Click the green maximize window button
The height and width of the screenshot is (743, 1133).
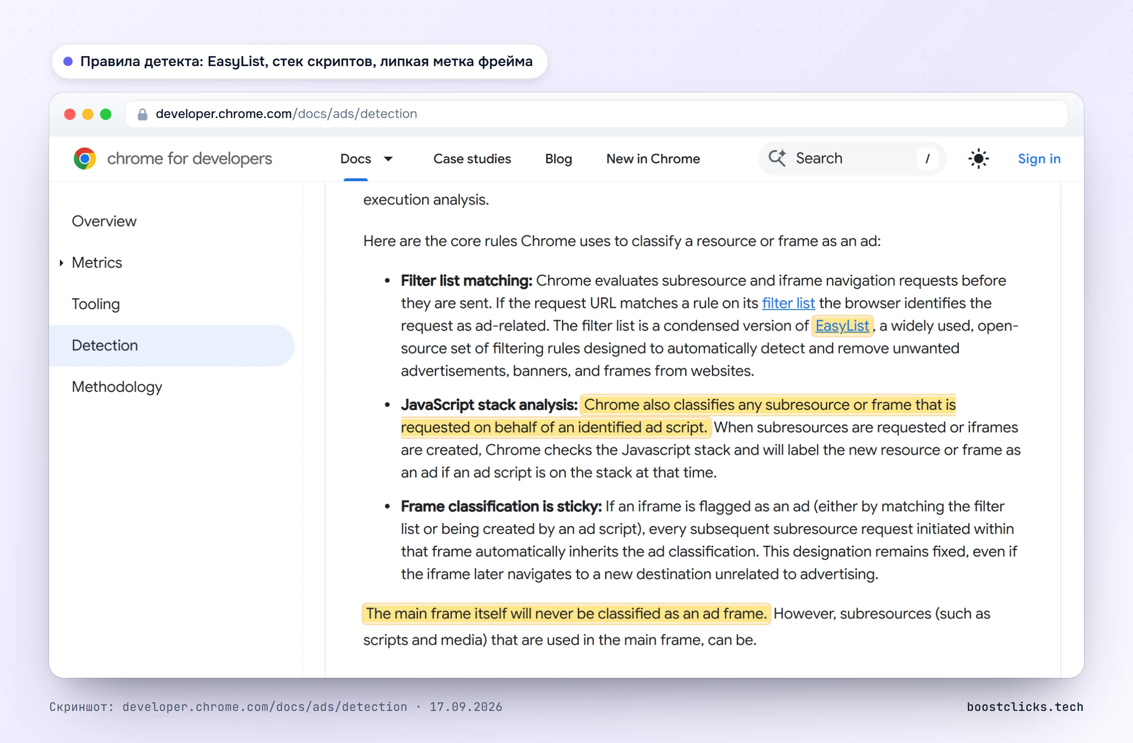coord(106,114)
